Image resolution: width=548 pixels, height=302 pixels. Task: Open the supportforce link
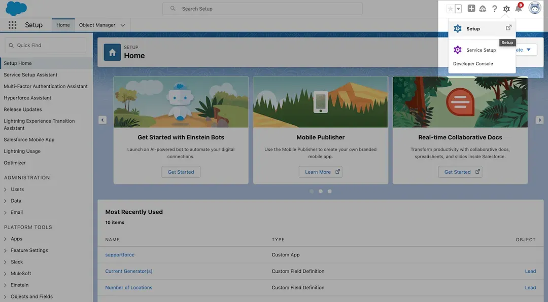point(120,255)
